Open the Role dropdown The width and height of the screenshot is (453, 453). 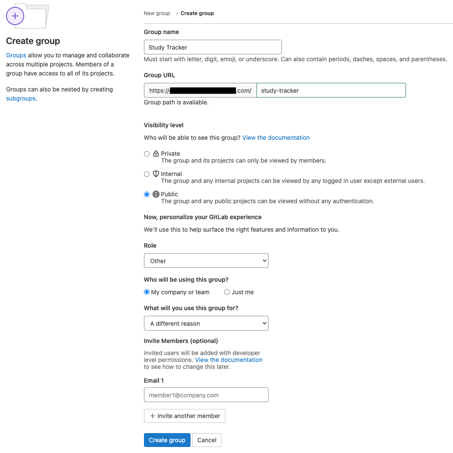[206, 261]
